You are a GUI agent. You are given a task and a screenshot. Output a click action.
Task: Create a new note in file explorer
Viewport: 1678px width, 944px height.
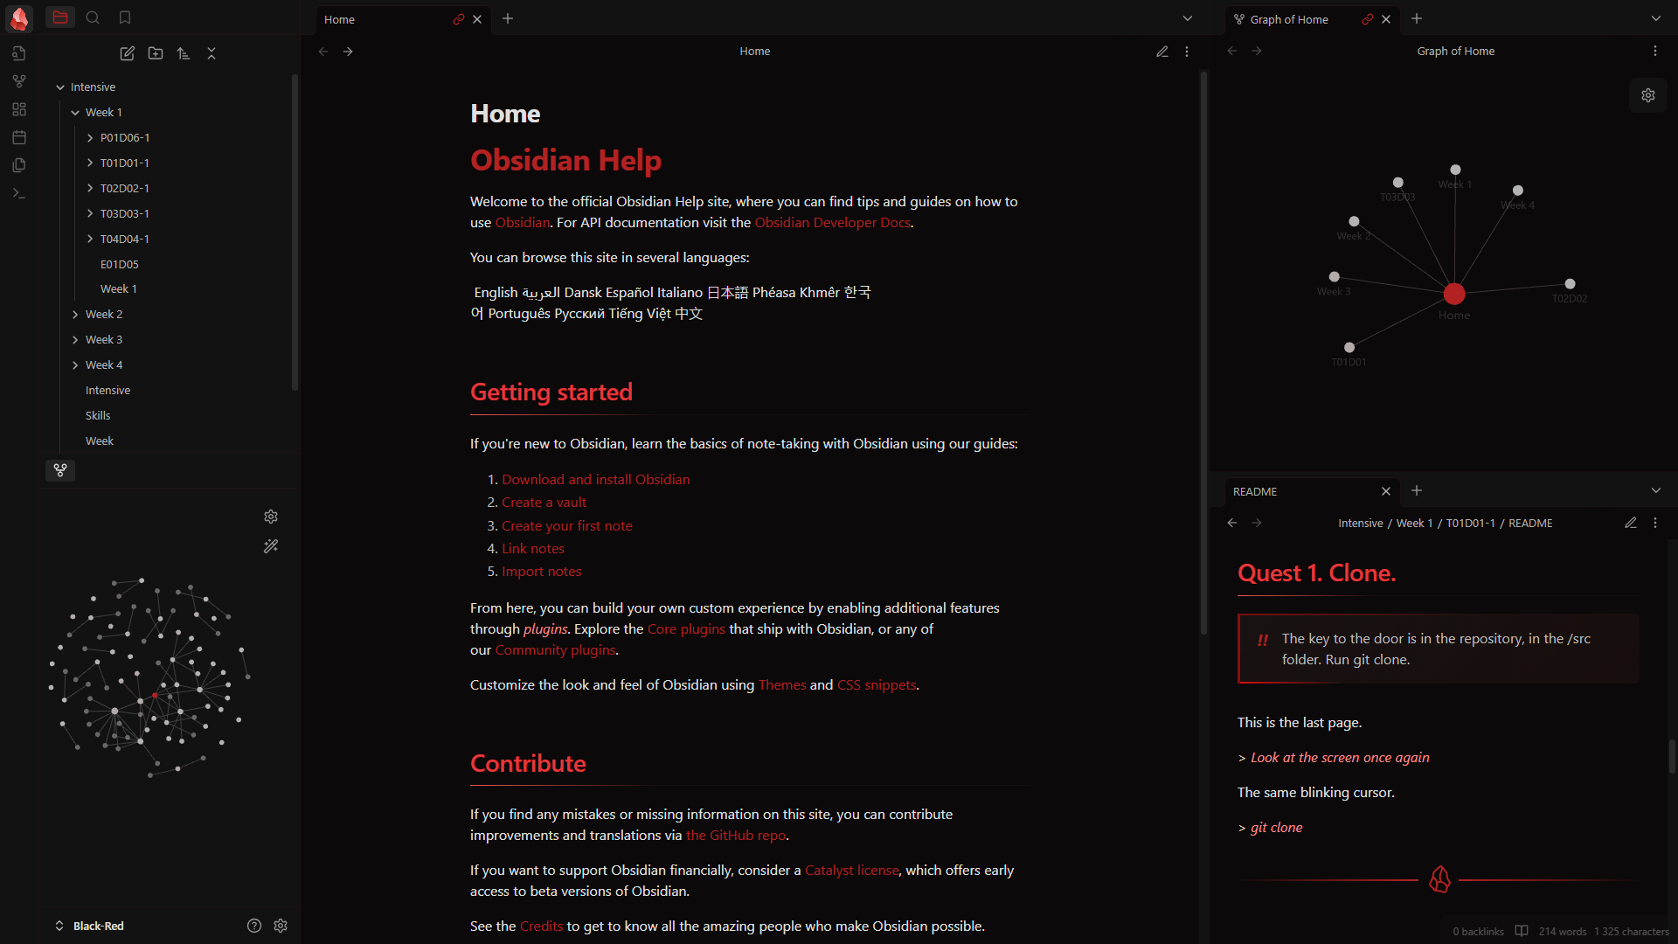tap(128, 53)
